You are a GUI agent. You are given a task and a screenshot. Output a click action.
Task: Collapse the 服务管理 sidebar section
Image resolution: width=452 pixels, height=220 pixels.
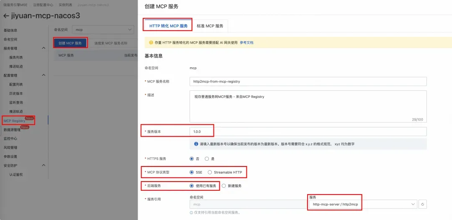[44, 48]
